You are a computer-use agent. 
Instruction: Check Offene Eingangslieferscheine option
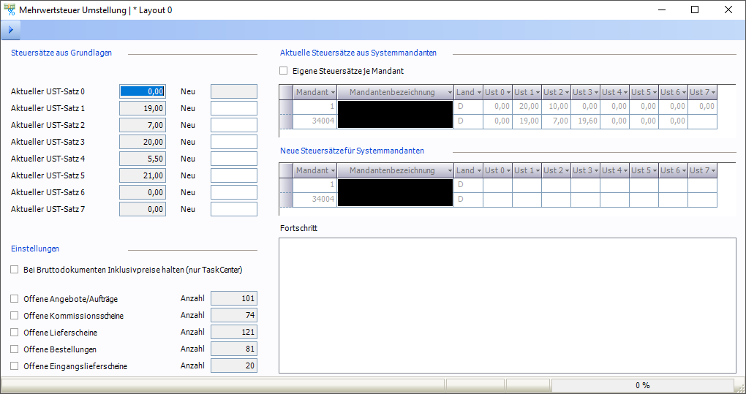[15, 366]
